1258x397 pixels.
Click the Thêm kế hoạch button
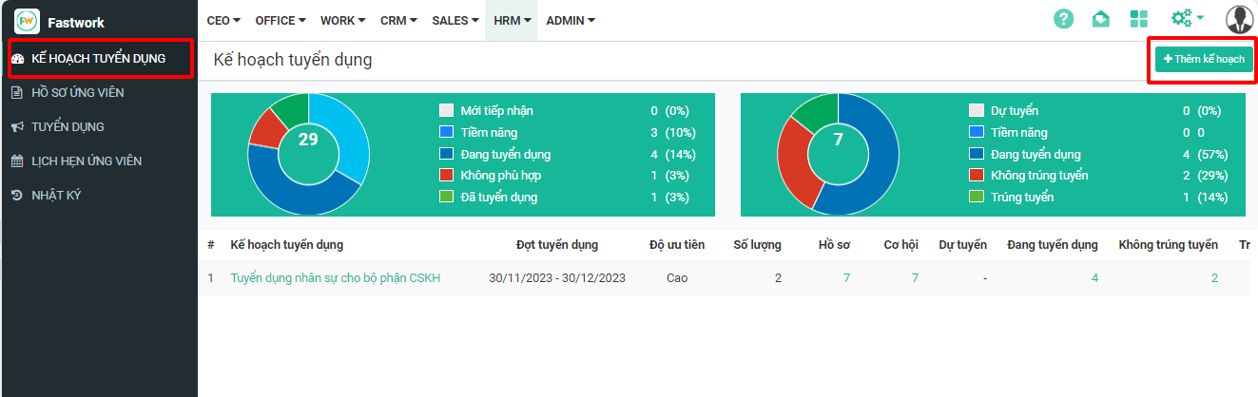pos(1203,59)
